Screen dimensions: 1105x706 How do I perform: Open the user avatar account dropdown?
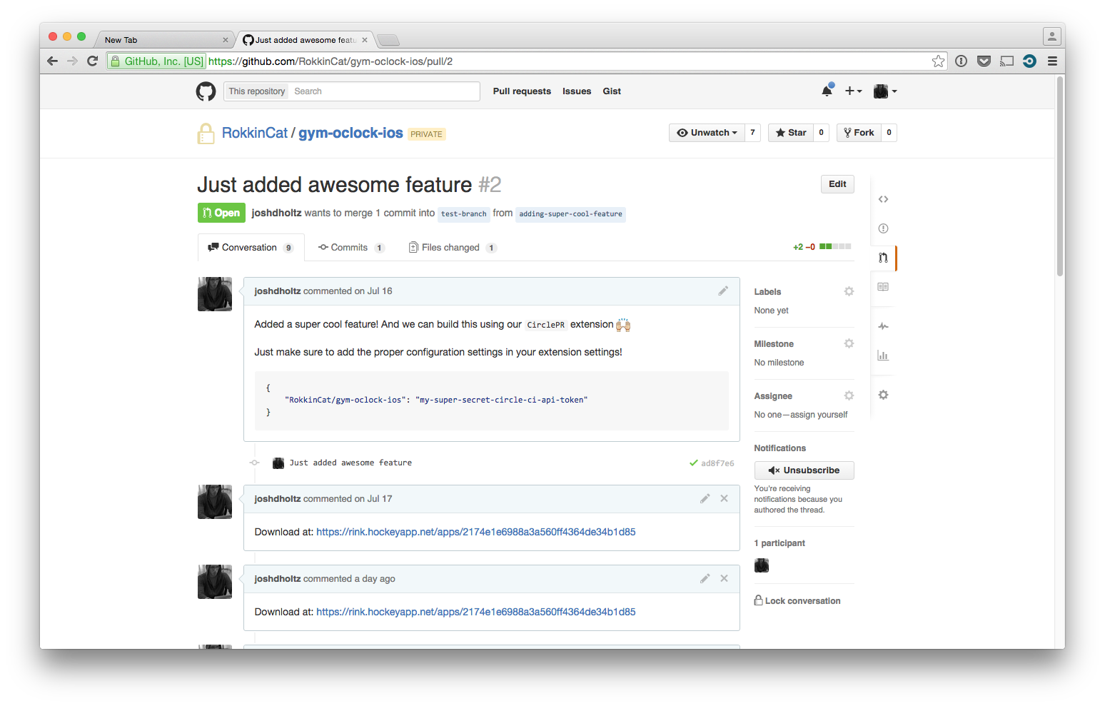[885, 91]
